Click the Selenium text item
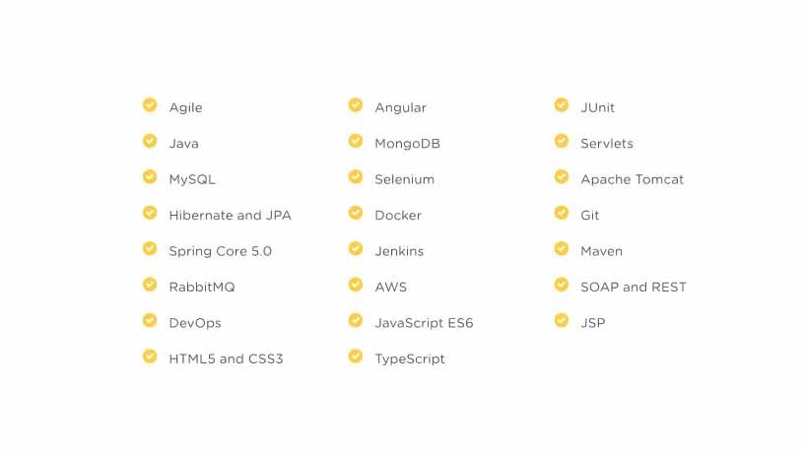Image resolution: width=804 pixels, height=453 pixels. pos(404,179)
